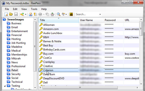Screen dimensions: 145x91
Task: Open the Add Entry dropdown arrow
Action: click(x=25, y=14)
